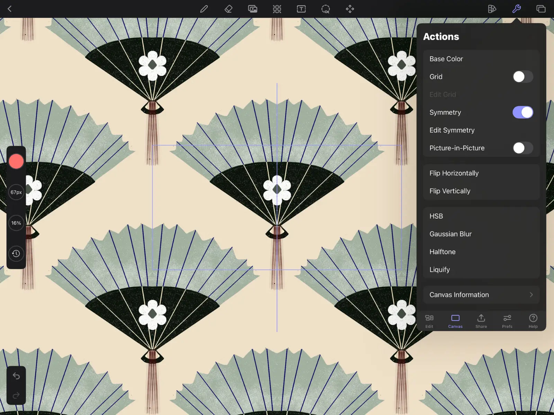
Task: Open the Prefs tab
Action: pos(507,321)
